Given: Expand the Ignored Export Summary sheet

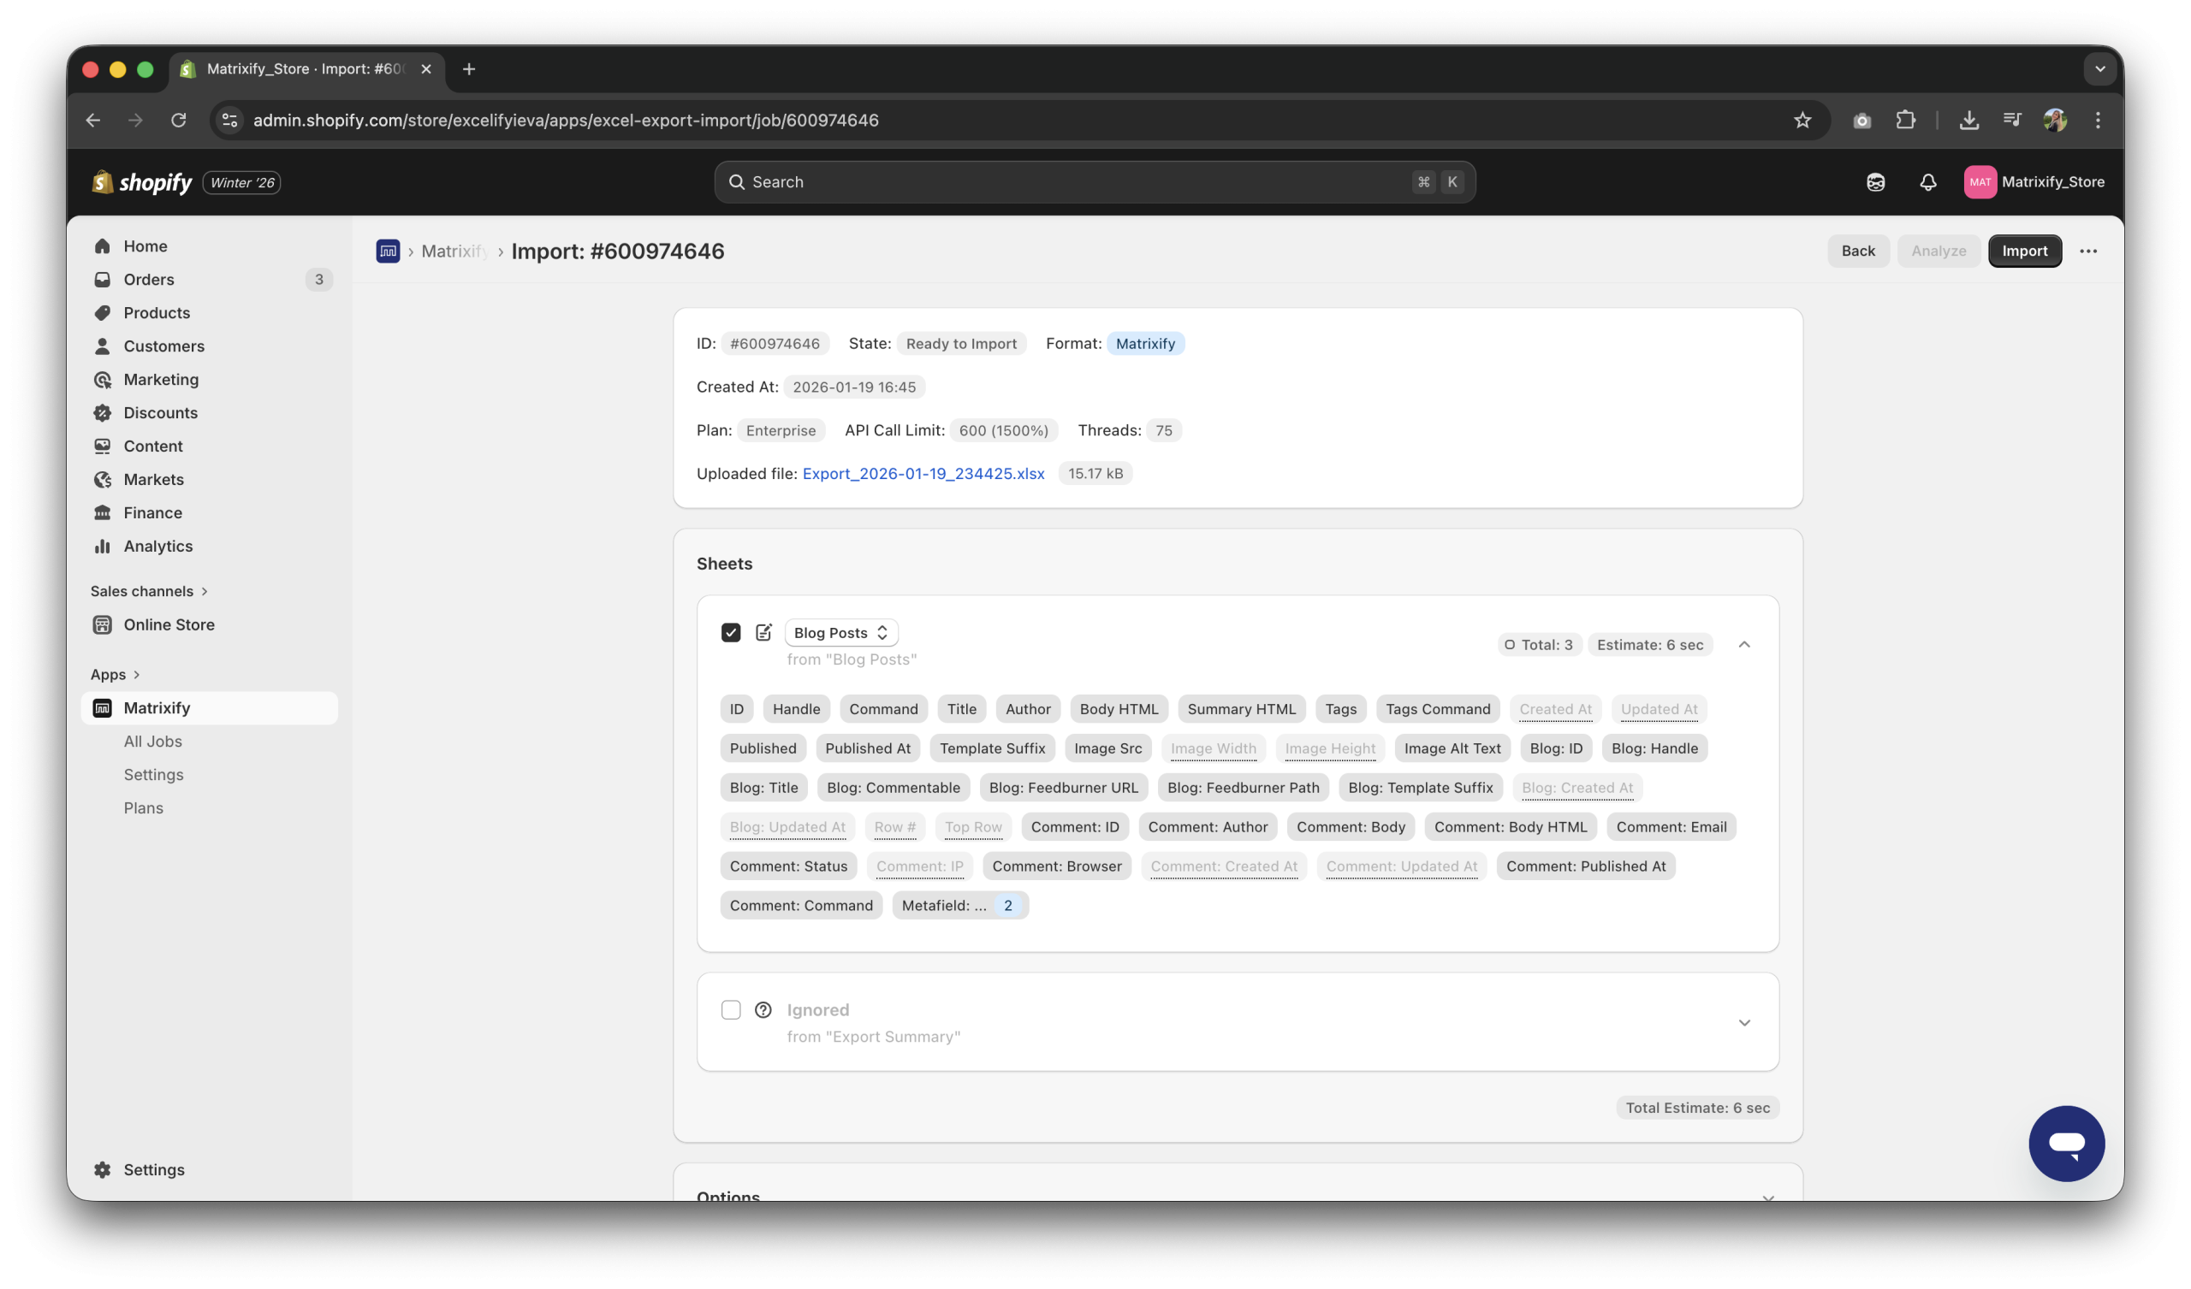Looking at the screenshot, I should pyautogui.click(x=1744, y=1022).
